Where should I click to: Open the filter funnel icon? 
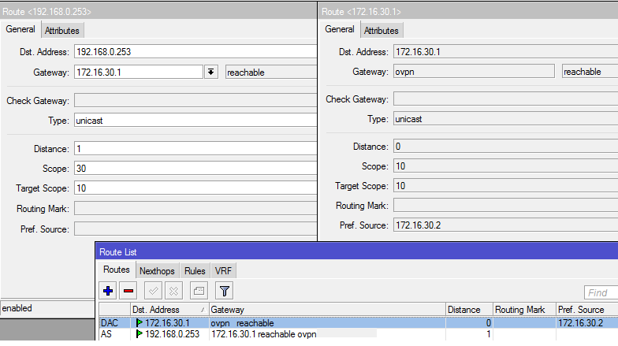click(x=224, y=292)
